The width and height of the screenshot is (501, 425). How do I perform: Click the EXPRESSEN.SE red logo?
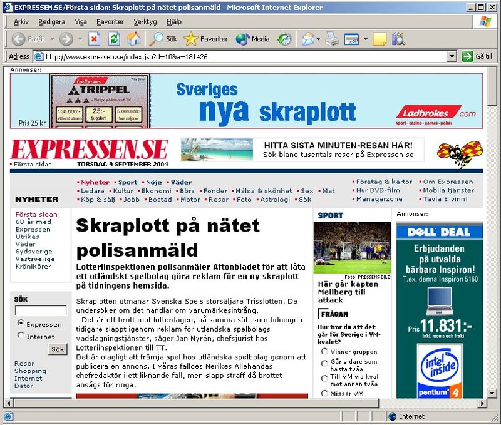pos(89,150)
